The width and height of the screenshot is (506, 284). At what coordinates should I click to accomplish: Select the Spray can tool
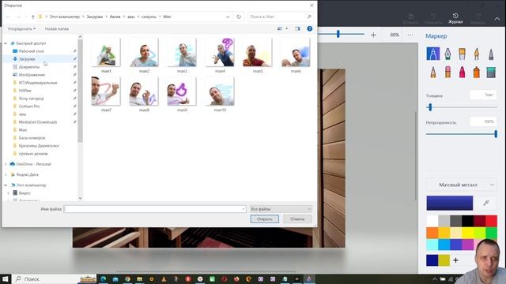pyautogui.click(x=477, y=72)
